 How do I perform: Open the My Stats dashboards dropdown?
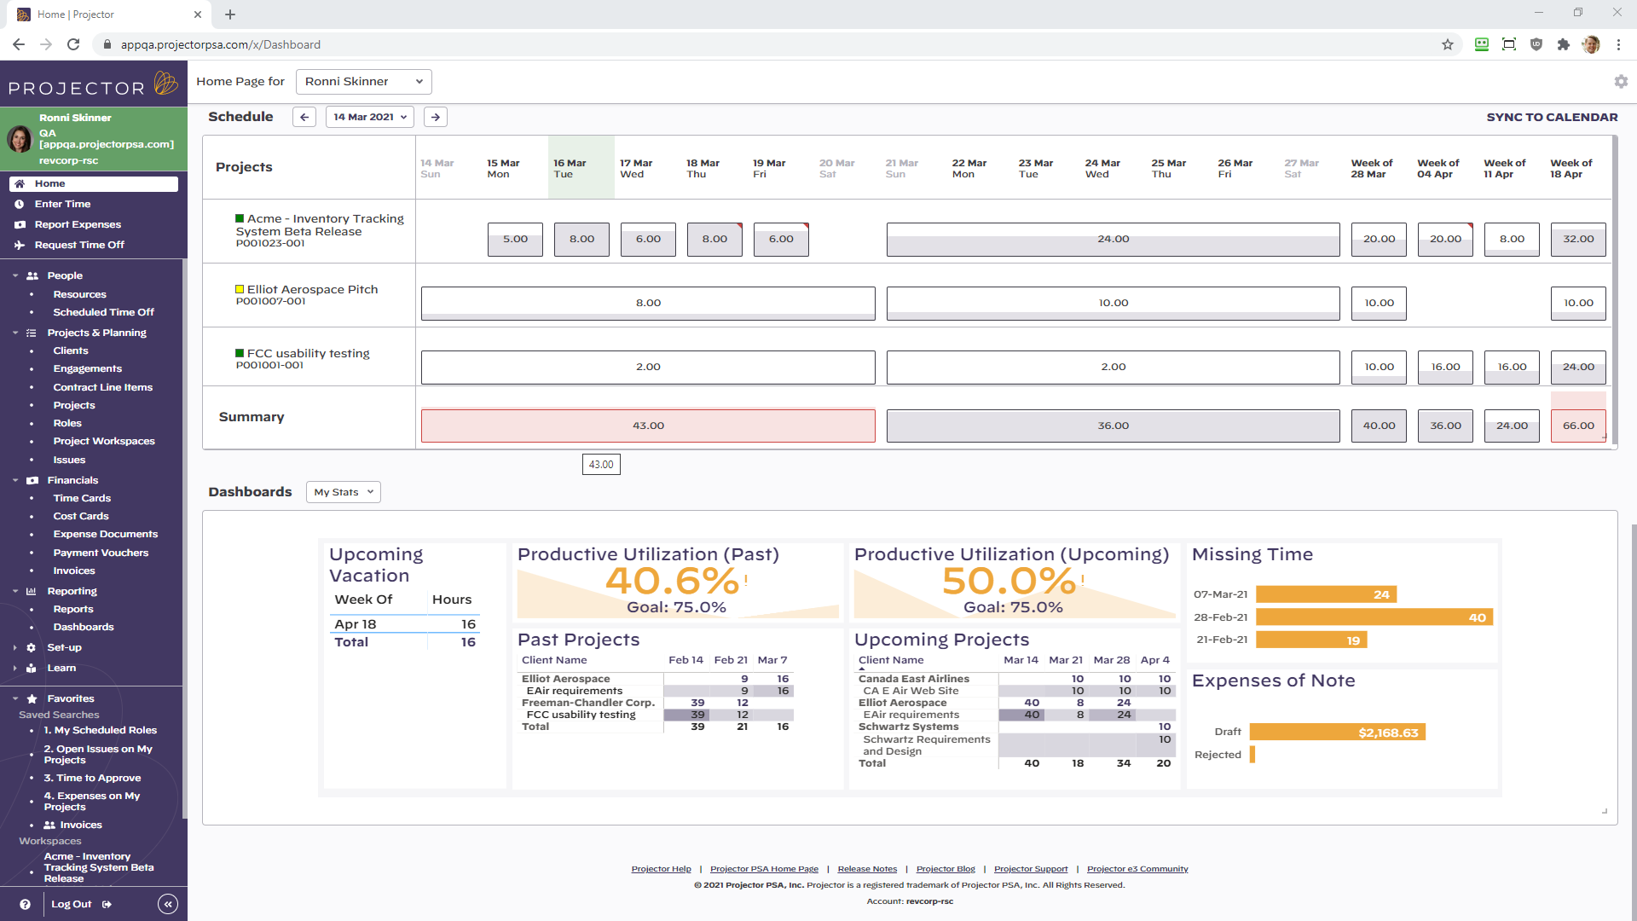point(343,492)
